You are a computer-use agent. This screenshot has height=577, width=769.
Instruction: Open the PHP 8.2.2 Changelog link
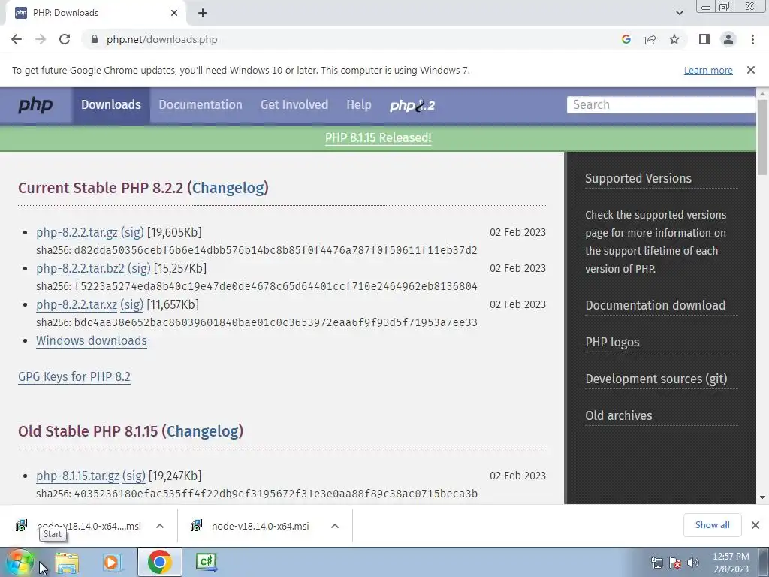coord(228,188)
